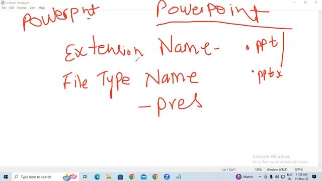Open the Chrome icon between Store and Mail
The width and height of the screenshot is (322, 181).
[132, 176]
